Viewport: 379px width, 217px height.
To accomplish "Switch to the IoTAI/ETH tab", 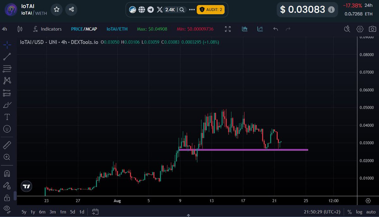I will [x=117, y=29].
